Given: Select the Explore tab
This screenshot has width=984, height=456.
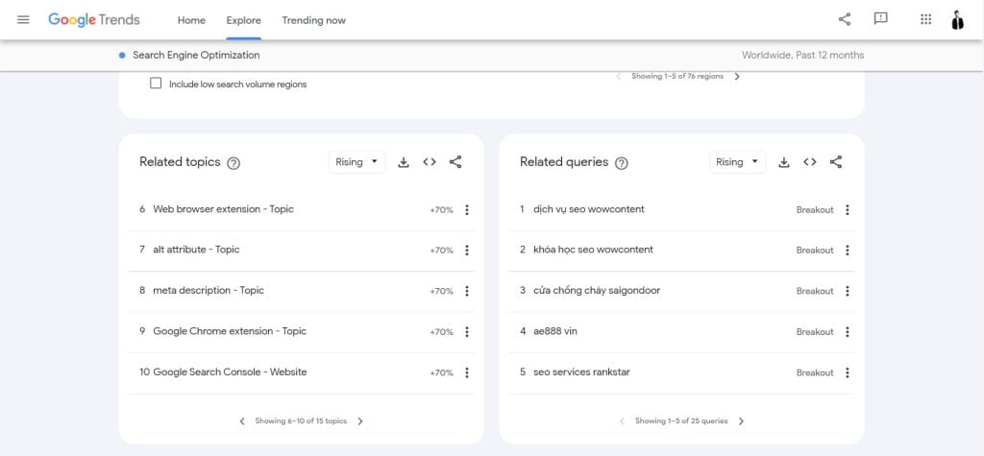Looking at the screenshot, I should pos(243,20).
